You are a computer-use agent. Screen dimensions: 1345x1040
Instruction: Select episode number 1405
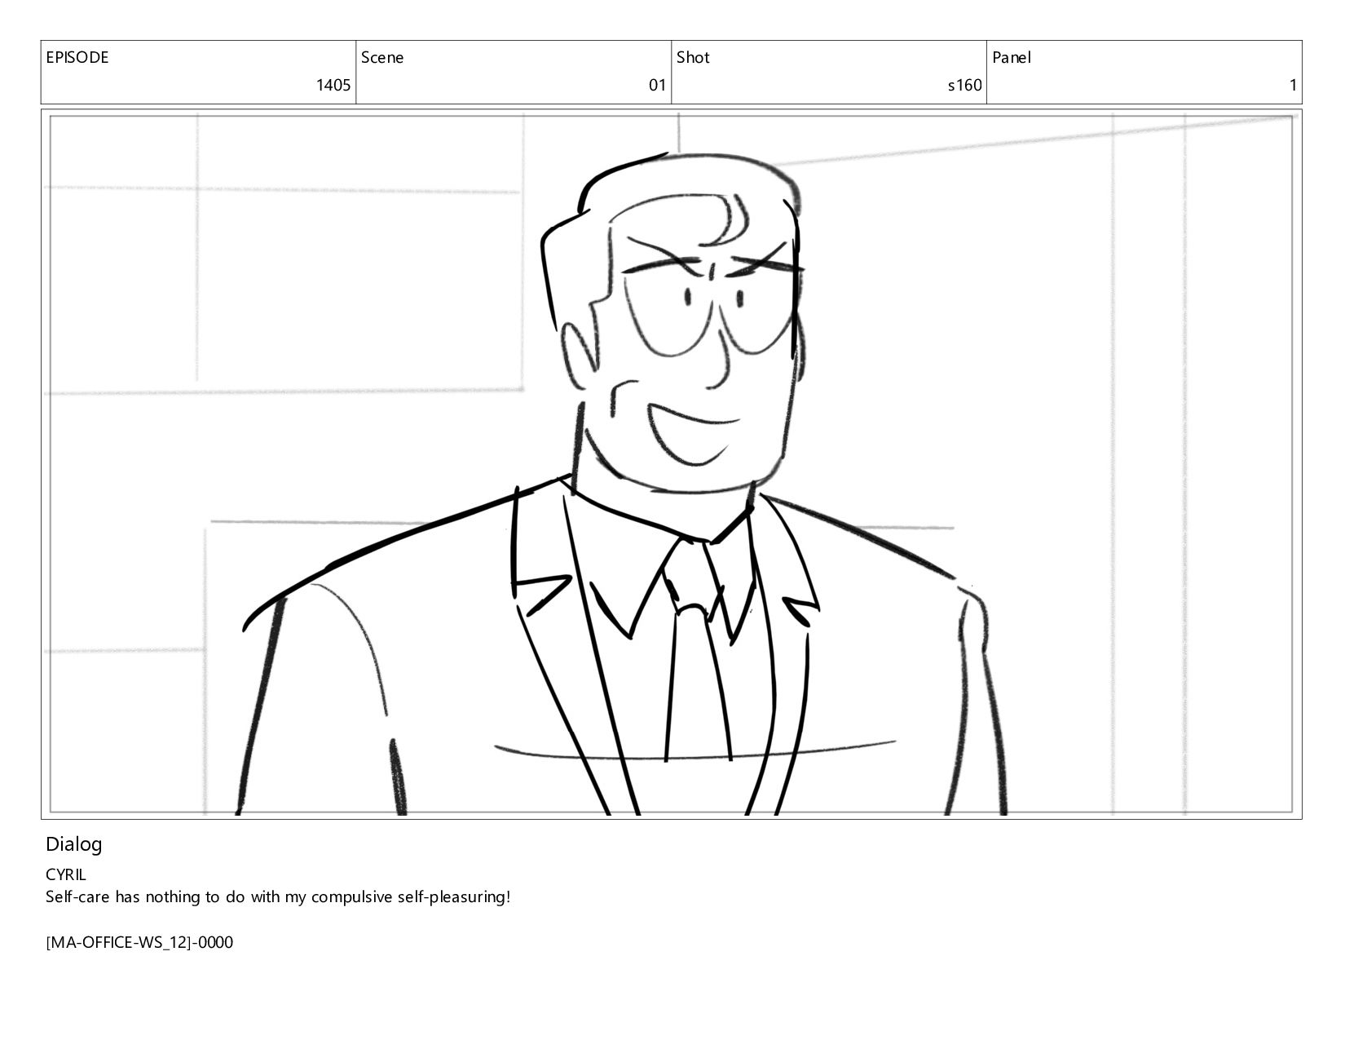tap(333, 86)
